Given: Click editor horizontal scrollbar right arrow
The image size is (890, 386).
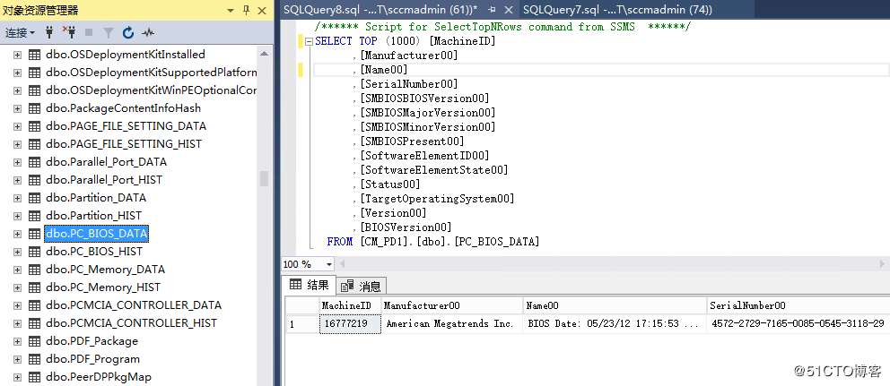Looking at the screenshot, I should pyautogui.click(x=882, y=263).
